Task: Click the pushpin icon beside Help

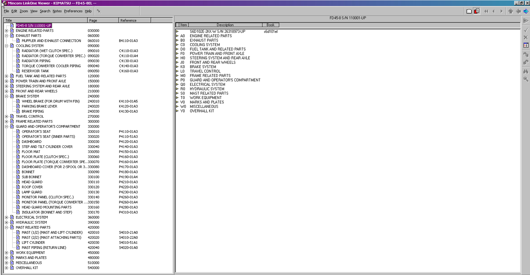Action: pos(99,11)
